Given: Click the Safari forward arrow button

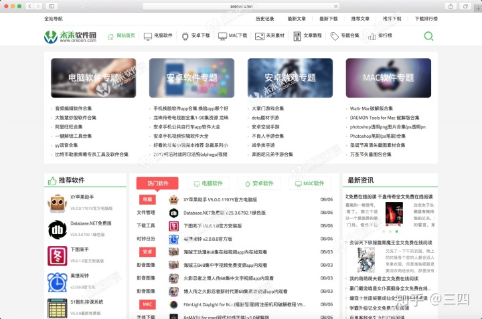Looking at the screenshot, I should click(x=38, y=6).
